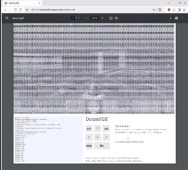Edit the PDF page number field

(x=73, y=18)
